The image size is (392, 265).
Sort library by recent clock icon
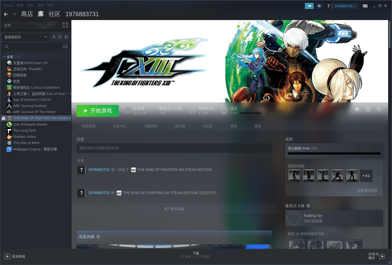(60, 37)
